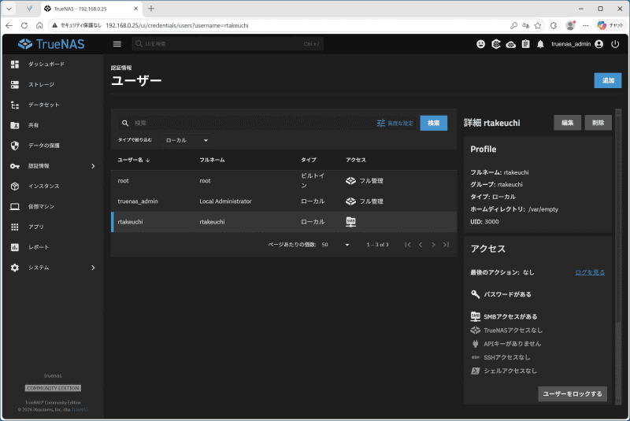The width and height of the screenshot is (630, 421).
Task: Click the Delete (削除) user button
Action: coord(598,123)
